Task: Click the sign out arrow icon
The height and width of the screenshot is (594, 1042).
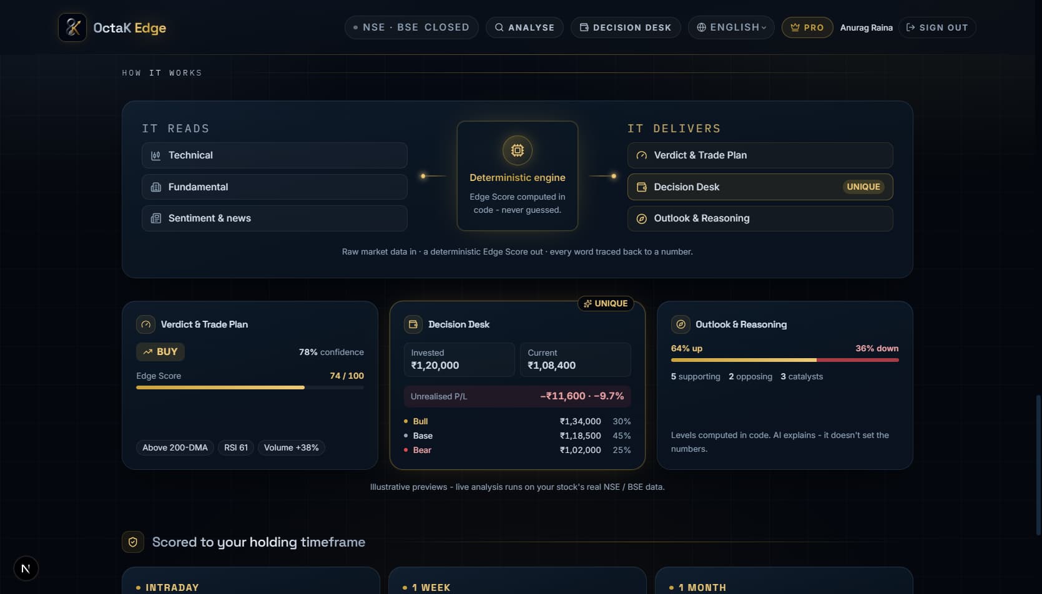Action: (911, 27)
